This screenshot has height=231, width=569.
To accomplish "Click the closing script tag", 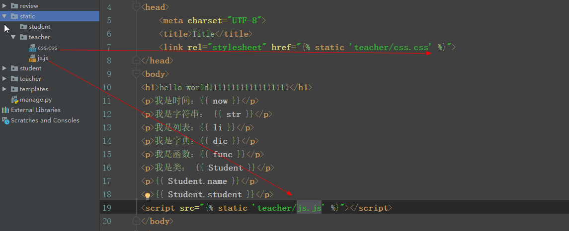I will (370, 208).
